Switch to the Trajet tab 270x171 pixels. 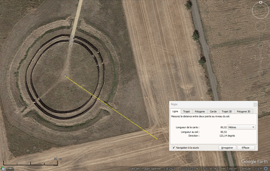[187, 111]
